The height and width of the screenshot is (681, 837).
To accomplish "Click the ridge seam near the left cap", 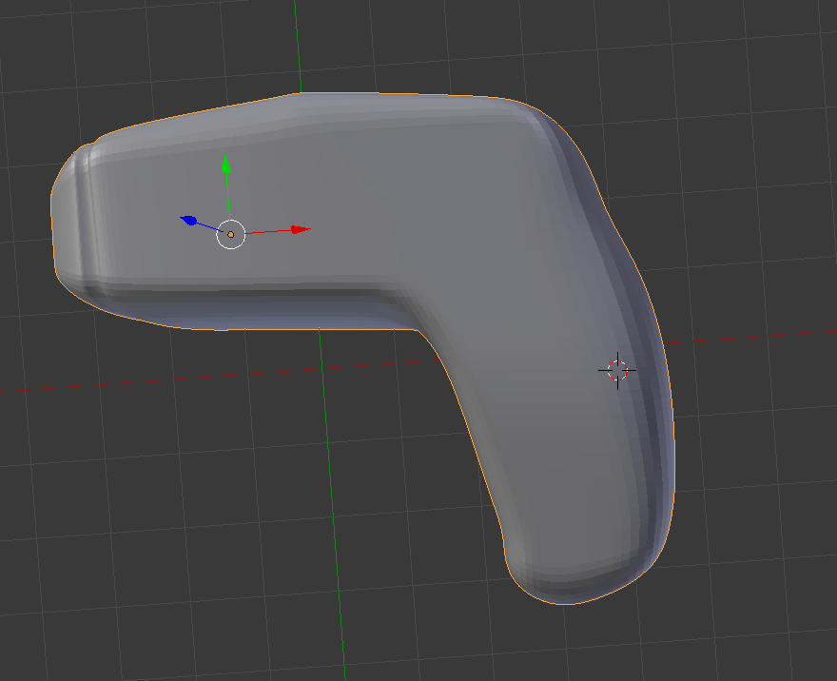I will pos(88,219).
